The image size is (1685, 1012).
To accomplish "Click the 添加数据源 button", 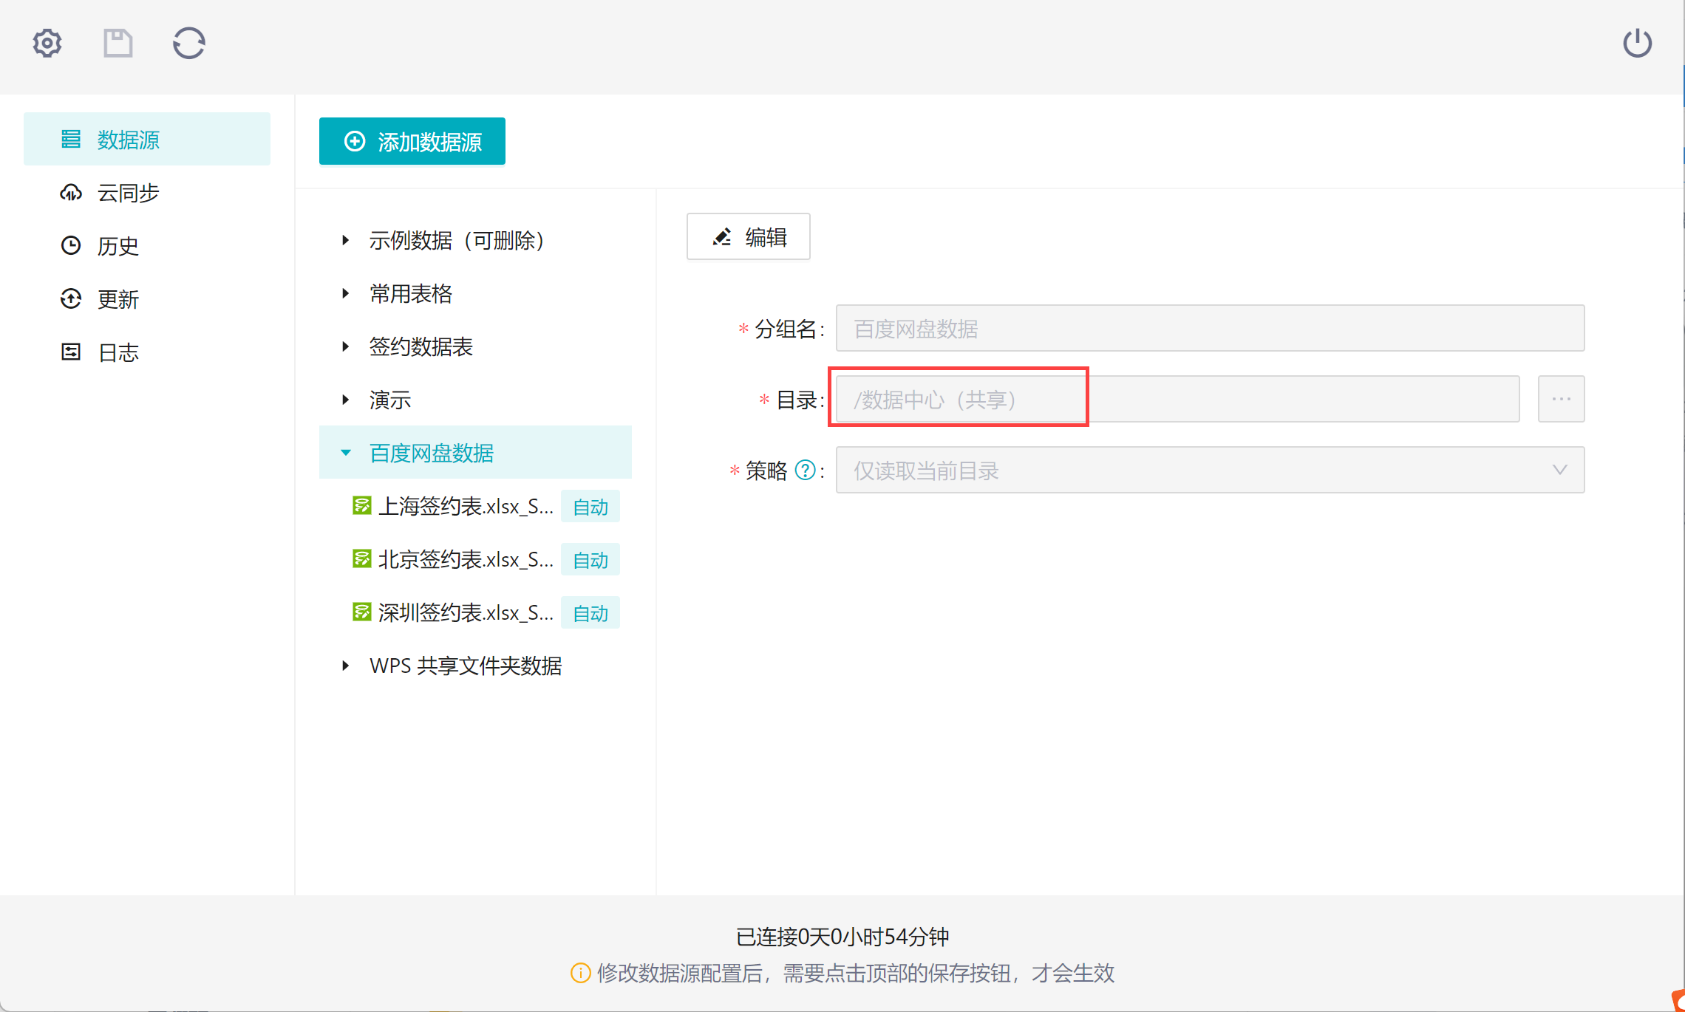I will [x=412, y=141].
